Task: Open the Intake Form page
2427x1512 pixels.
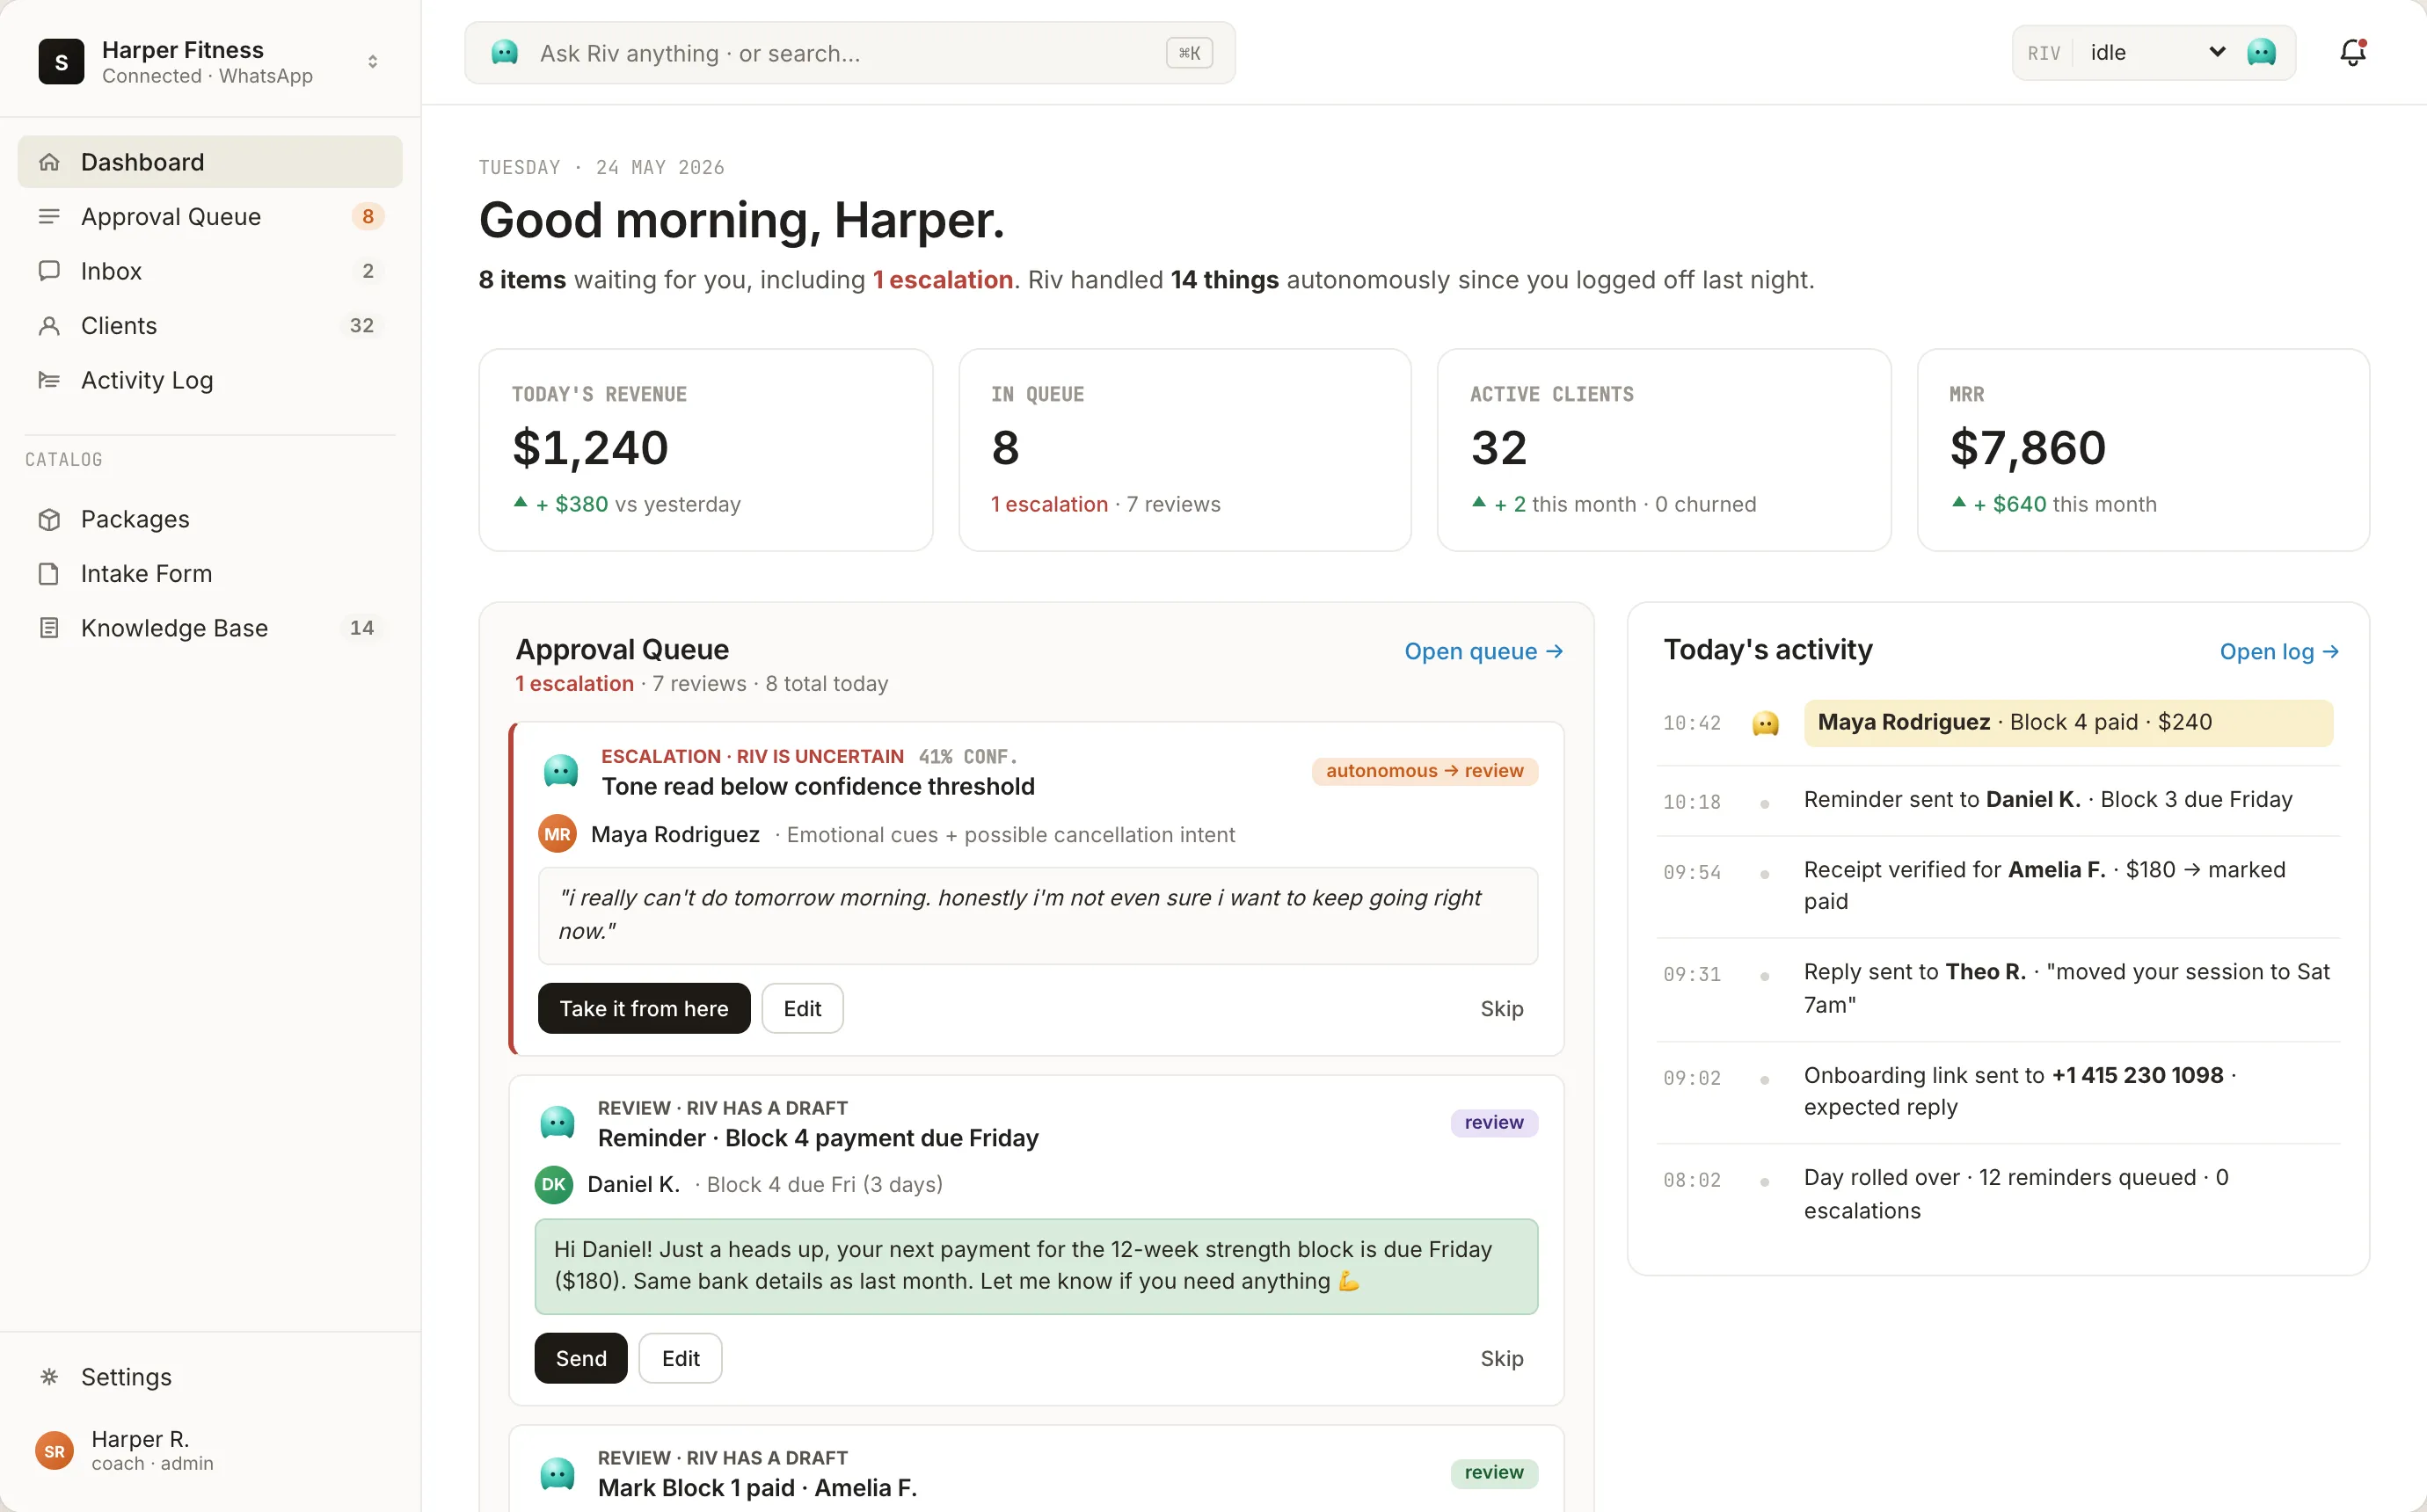Action: 210,574
